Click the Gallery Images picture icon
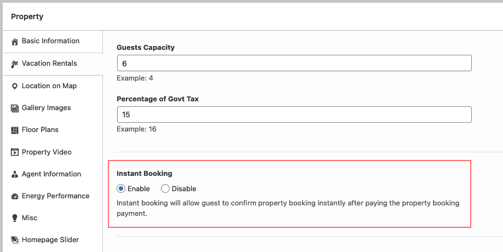This screenshot has width=503, height=252. point(14,108)
